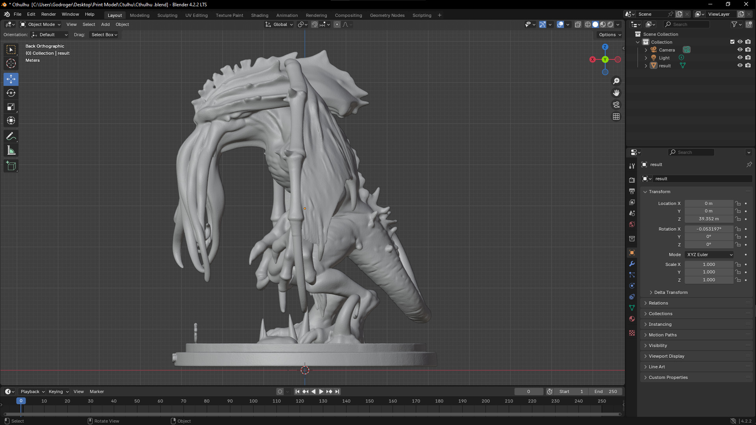Switch to the Shading workspace tab
The height and width of the screenshot is (425, 756).
click(259, 15)
